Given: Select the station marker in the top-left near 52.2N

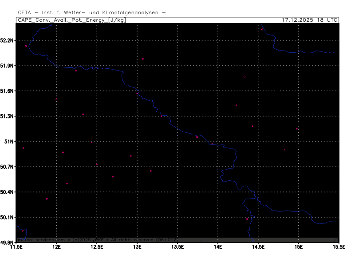Looking at the screenshot, I should pyautogui.click(x=26, y=46).
